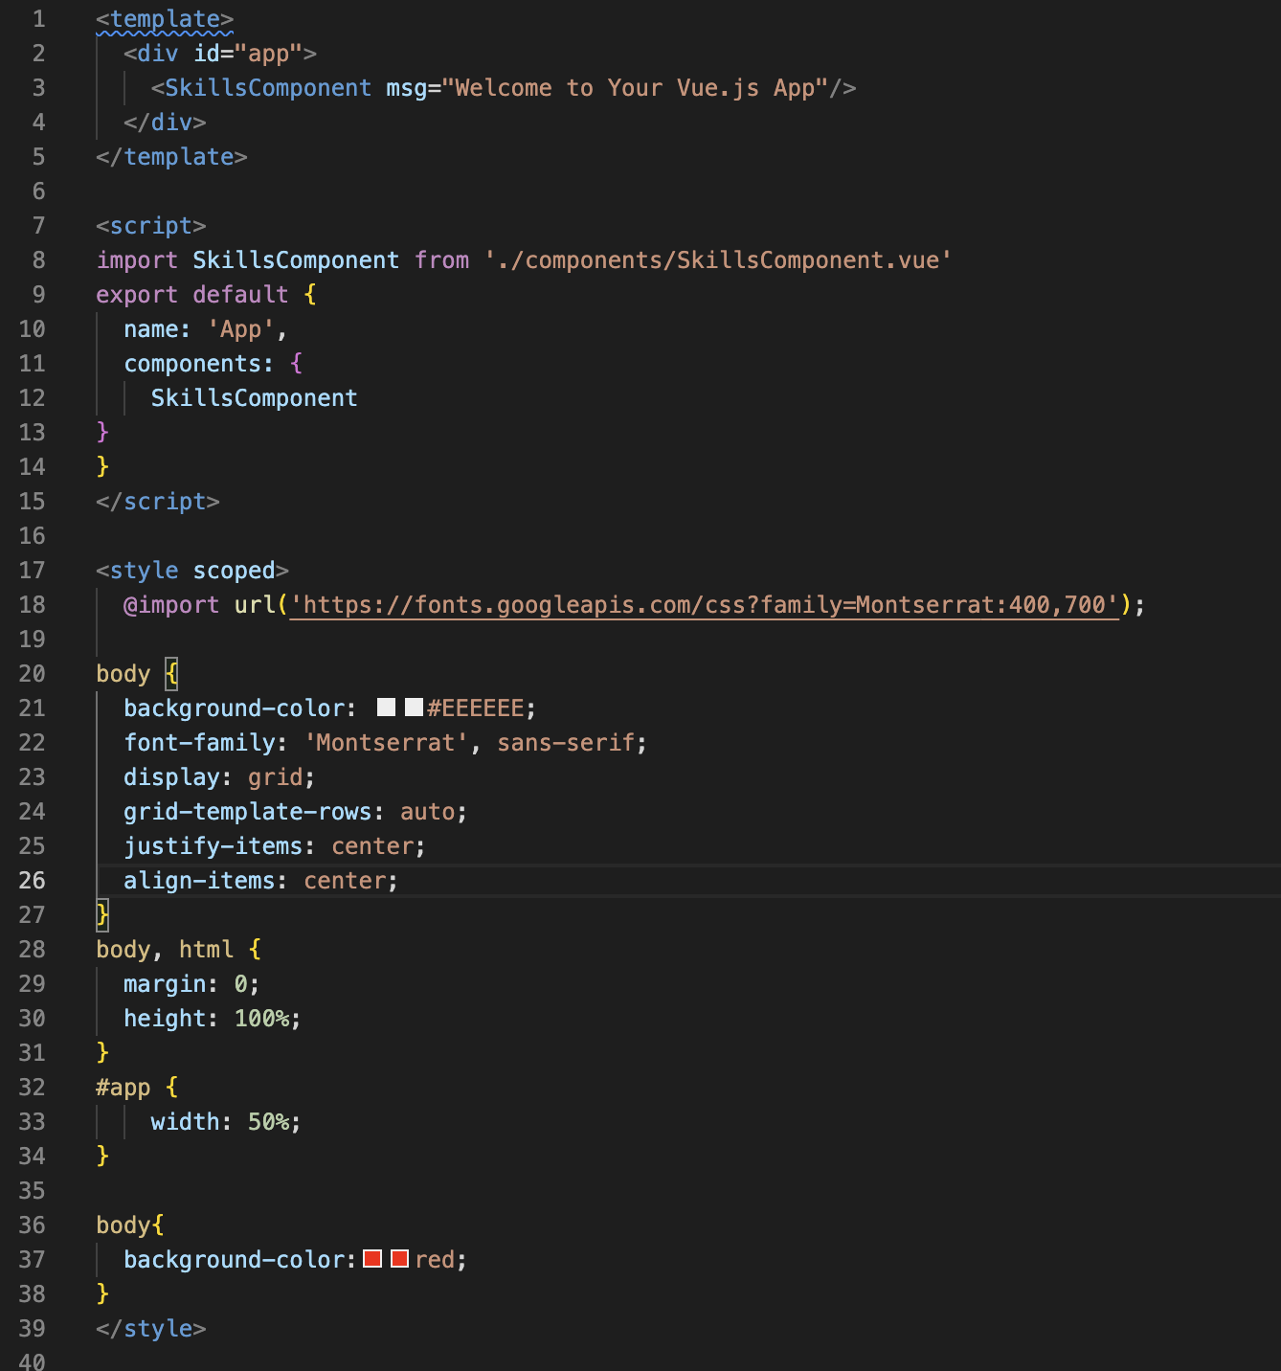The width and height of the screenshot is (1281, 1371).
Task: Click line number 36 in the gutter
Action: point(32,1225)
